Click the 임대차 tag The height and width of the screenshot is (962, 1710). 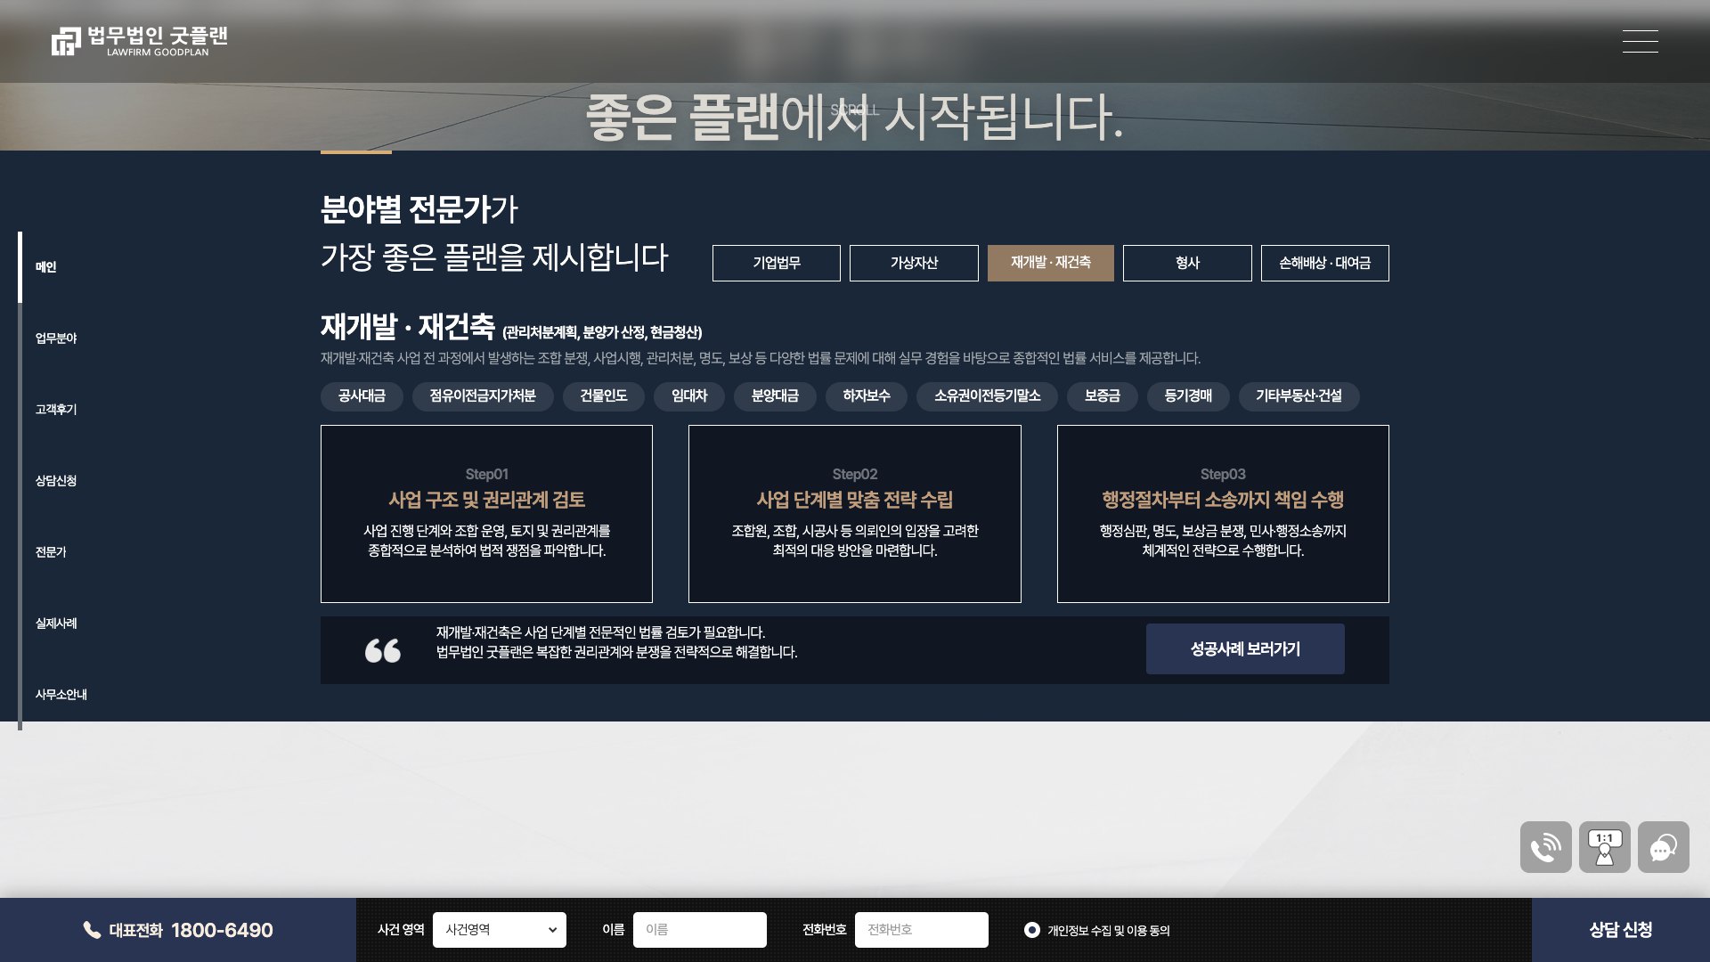tap(689, 396)
